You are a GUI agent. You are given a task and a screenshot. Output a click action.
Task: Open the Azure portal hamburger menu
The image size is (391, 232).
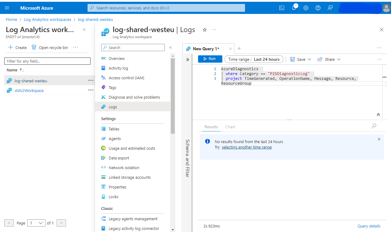coord(7,8)
